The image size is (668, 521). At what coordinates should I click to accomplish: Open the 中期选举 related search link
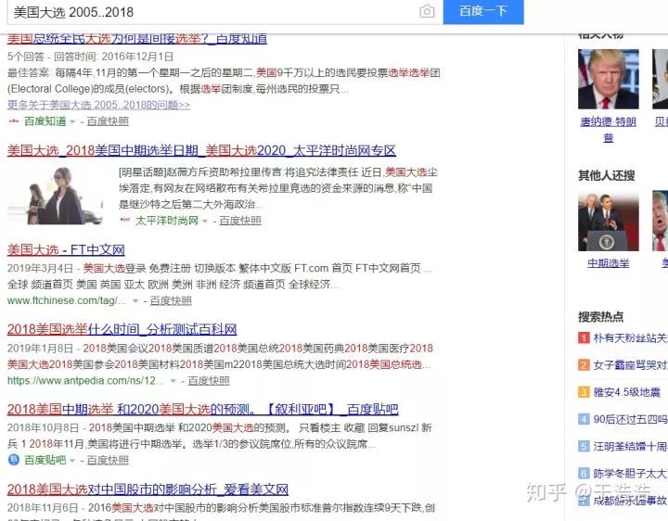609,263
